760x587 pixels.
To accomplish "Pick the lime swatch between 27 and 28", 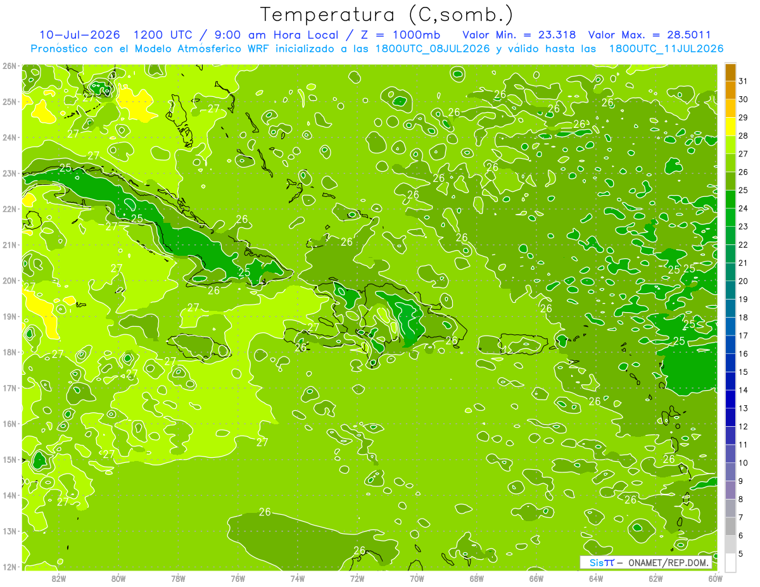I will (x=730, y=145).
